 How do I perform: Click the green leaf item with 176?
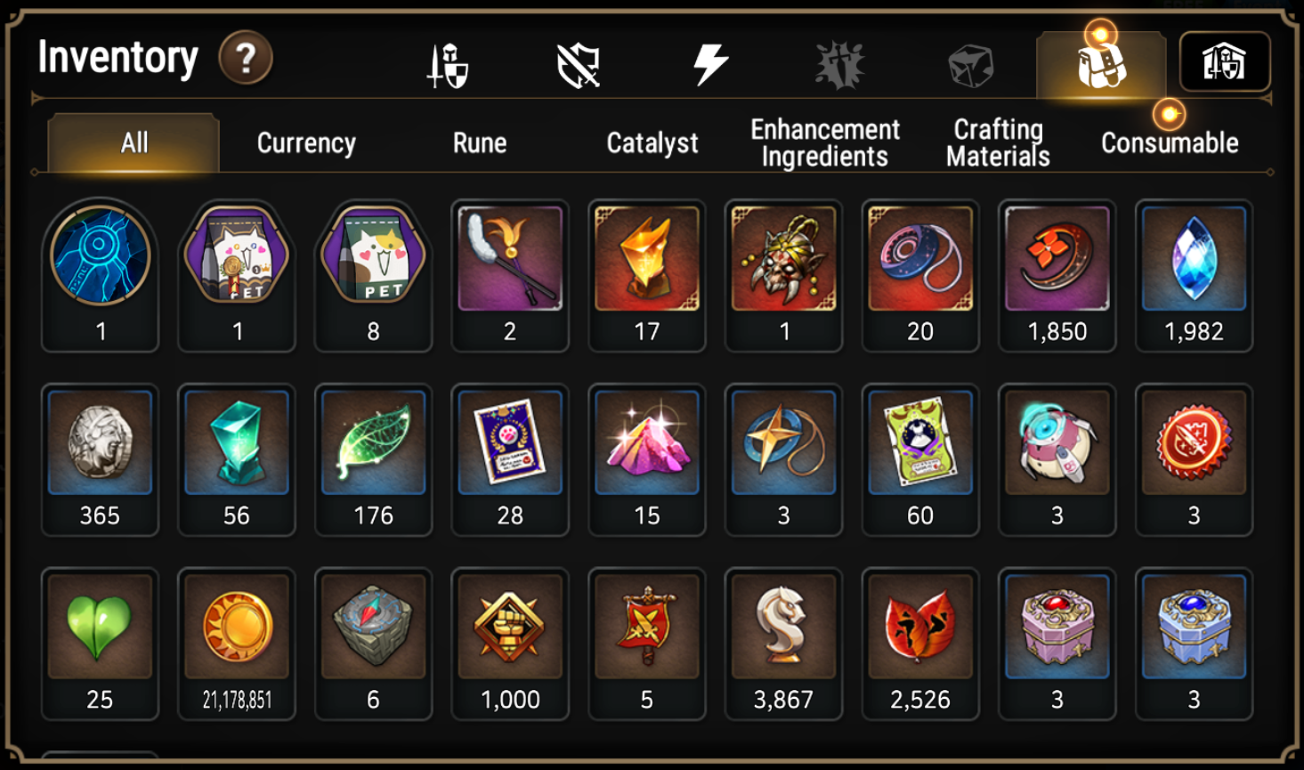374,460
